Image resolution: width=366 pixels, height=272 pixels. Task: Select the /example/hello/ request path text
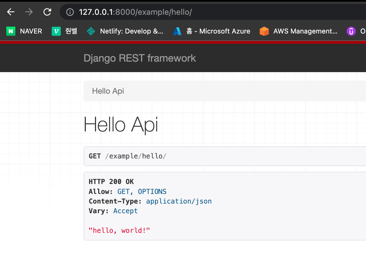pos(136,156)
